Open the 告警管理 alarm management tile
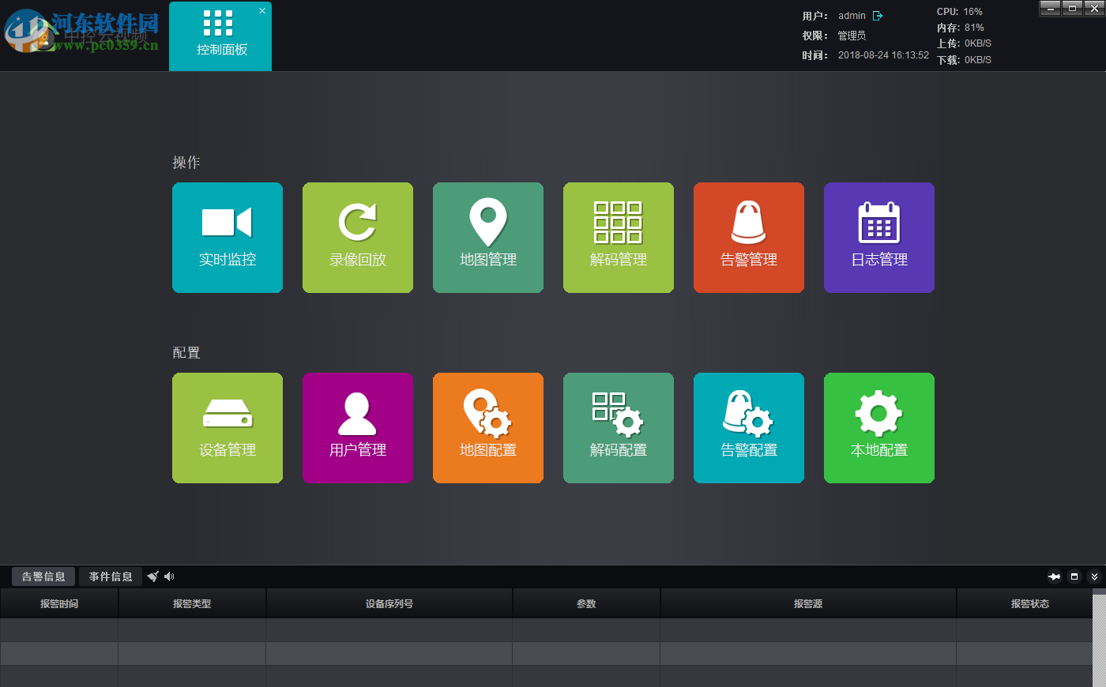This screenshot has height=687, width=1106. coord(749,238)
